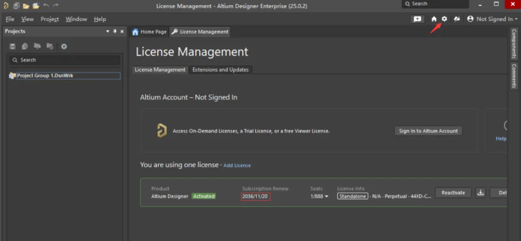Click the save icon in Projects panel toolbar
Screen dimensions: 521x241
13,46
